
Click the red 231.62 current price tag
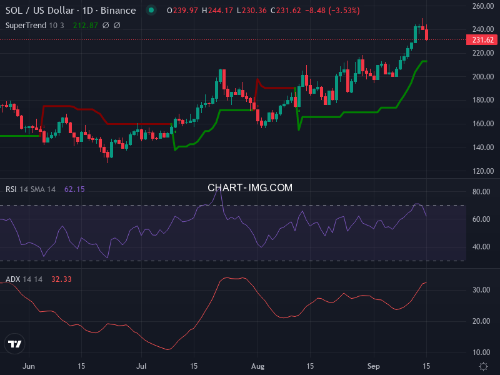[x=482, y=40]
